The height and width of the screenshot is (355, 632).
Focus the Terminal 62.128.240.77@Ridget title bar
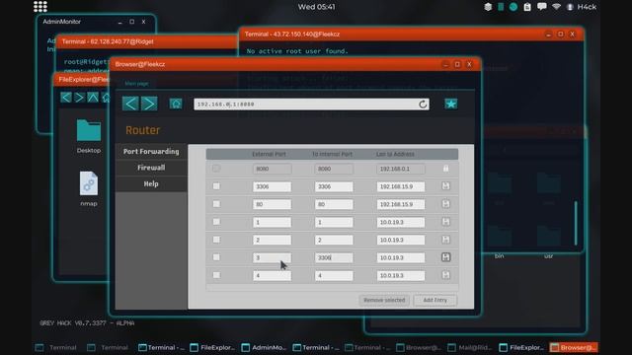(x=146, y=41)
